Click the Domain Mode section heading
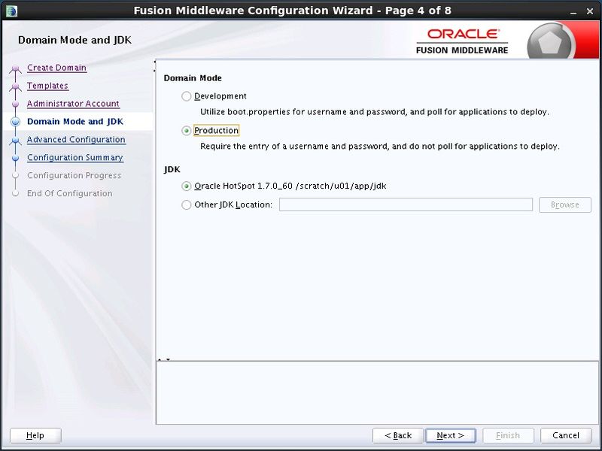This screenshot has height=451, width=602. (x=193, y=78)
